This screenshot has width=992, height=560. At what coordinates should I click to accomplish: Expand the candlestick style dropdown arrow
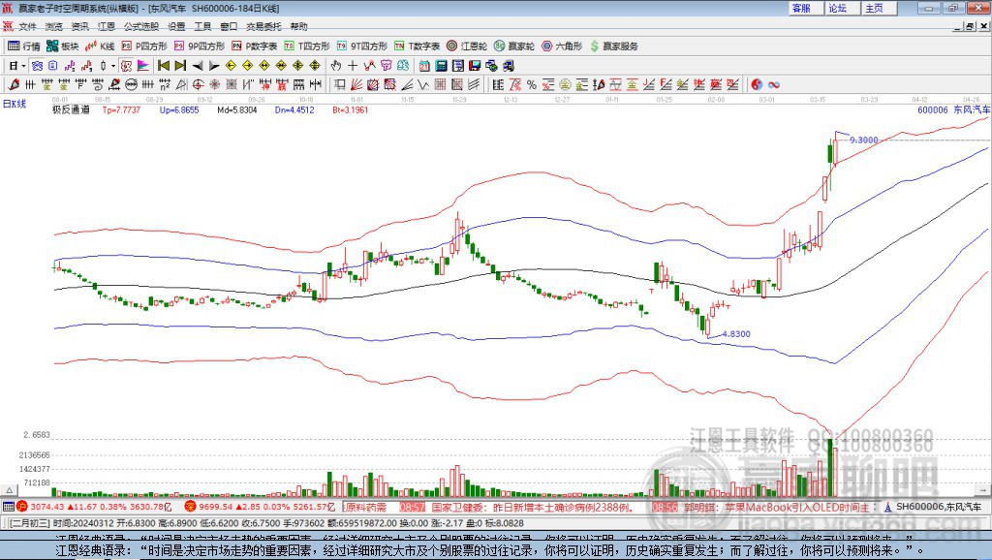[x=112, y=66]
